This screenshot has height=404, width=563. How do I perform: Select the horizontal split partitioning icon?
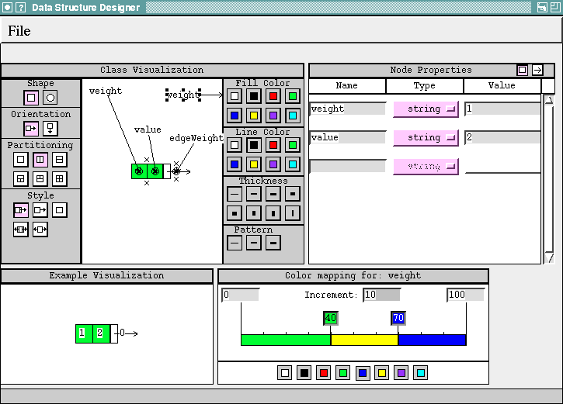coord(59,159)
